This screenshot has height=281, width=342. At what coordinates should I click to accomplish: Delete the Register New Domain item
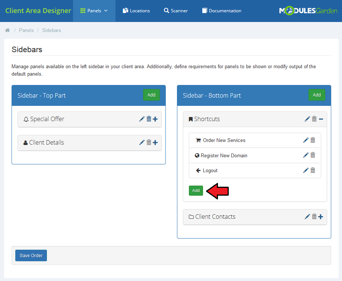pyautogui.click(x=313, y=155)
